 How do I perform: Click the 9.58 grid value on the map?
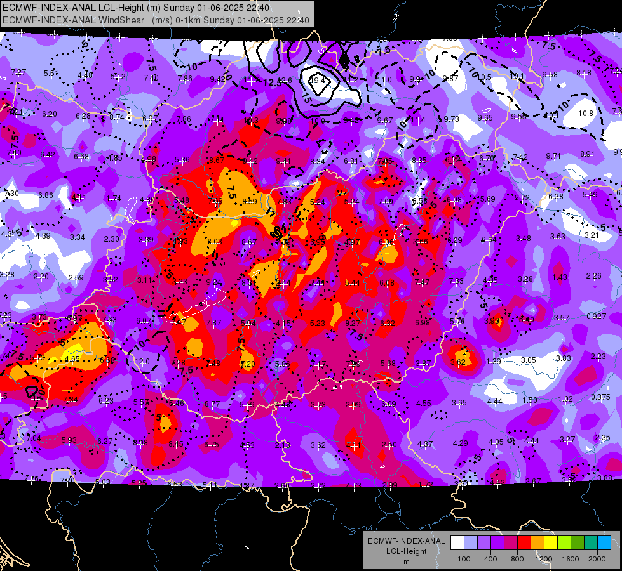pyautogui.click(x=550, y=74)
